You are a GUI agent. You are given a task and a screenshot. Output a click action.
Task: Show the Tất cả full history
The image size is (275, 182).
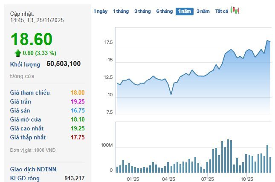[222, 11]
